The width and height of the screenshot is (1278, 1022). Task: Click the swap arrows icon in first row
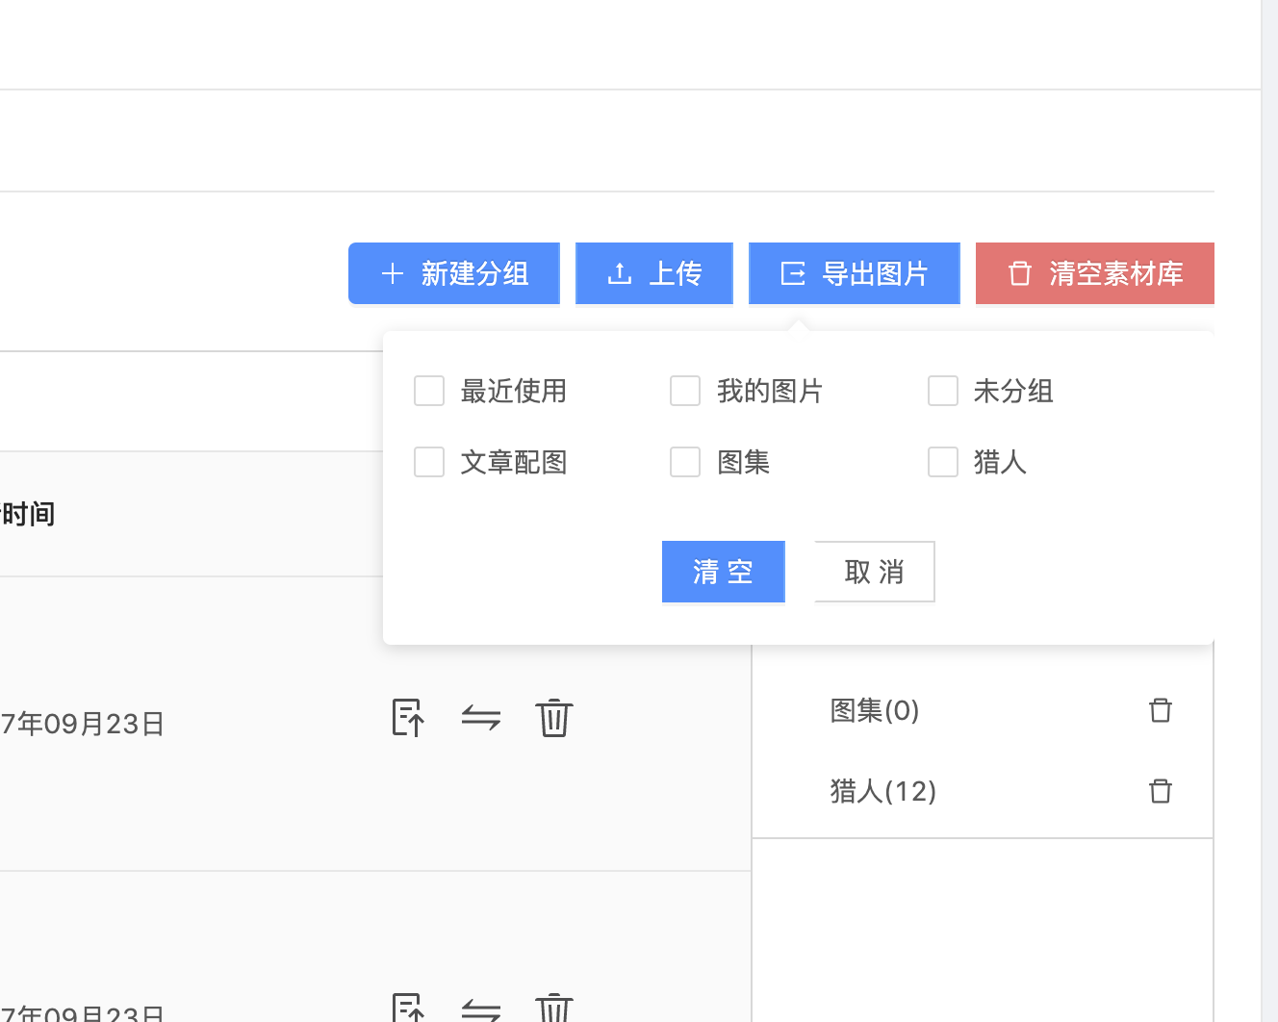(481, 718)
